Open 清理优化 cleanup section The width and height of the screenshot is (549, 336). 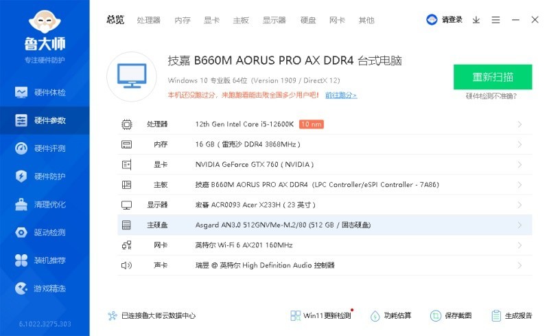(45, 204)
